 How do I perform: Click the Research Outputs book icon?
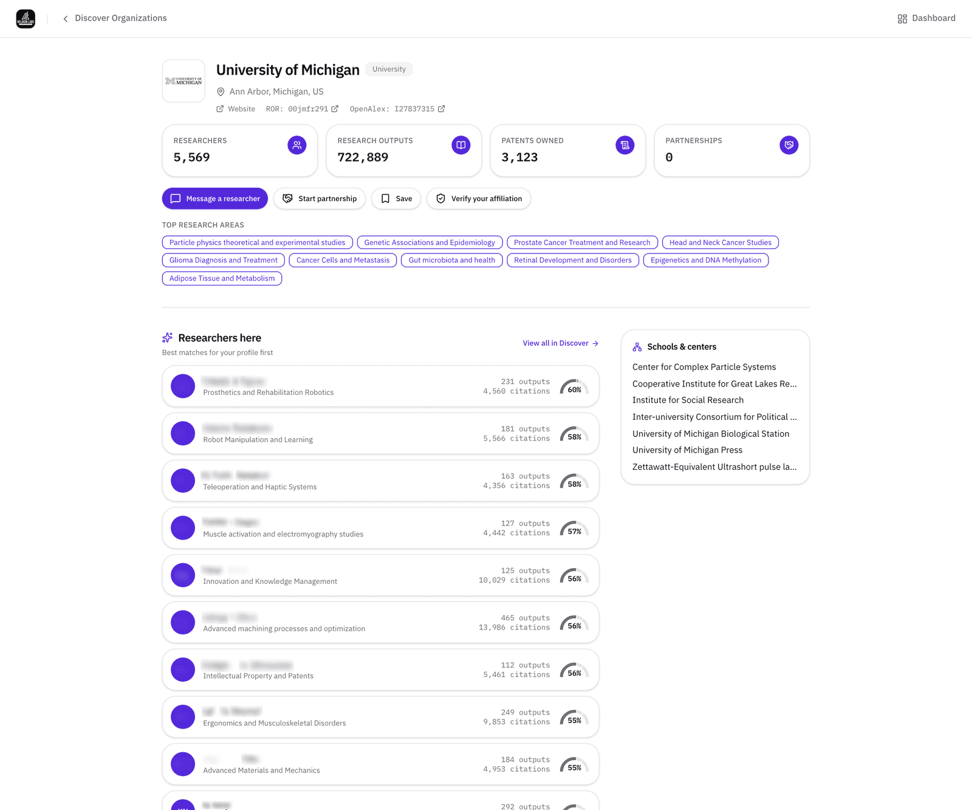pyautogui.click(x=461, y=145)
